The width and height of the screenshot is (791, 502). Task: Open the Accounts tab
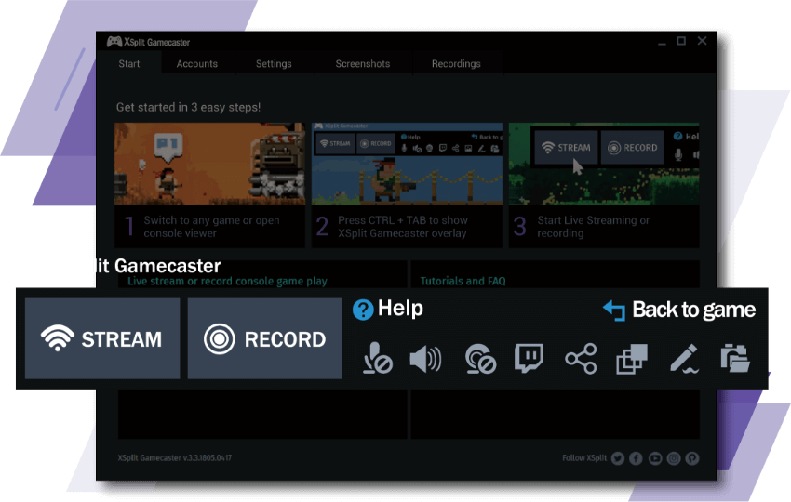pyautogui.click(x=196, y=63)
